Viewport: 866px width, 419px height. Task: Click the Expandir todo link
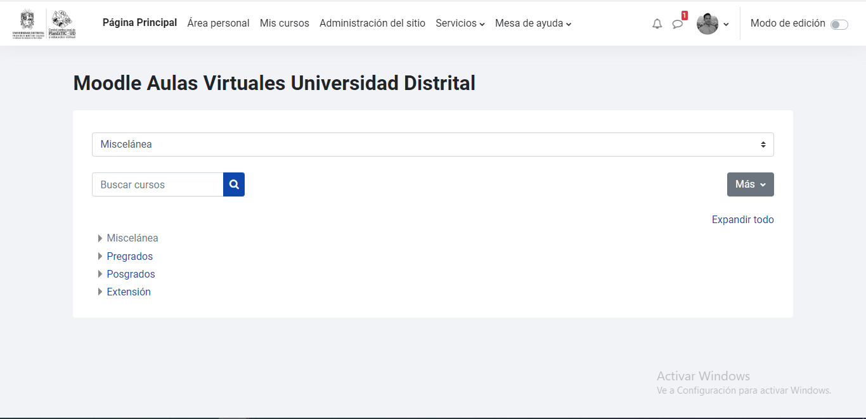tap(743, 219)
